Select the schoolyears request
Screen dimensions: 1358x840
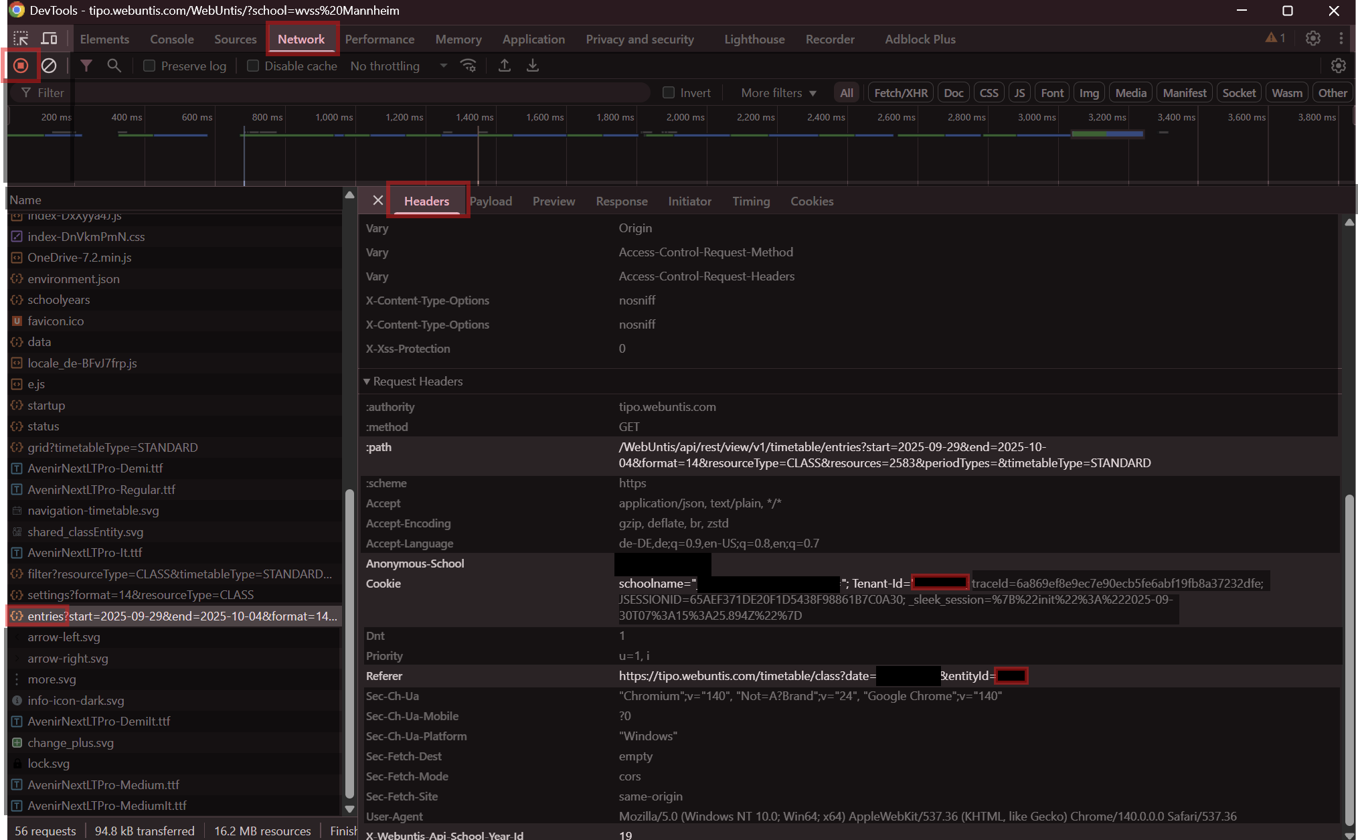59,300
